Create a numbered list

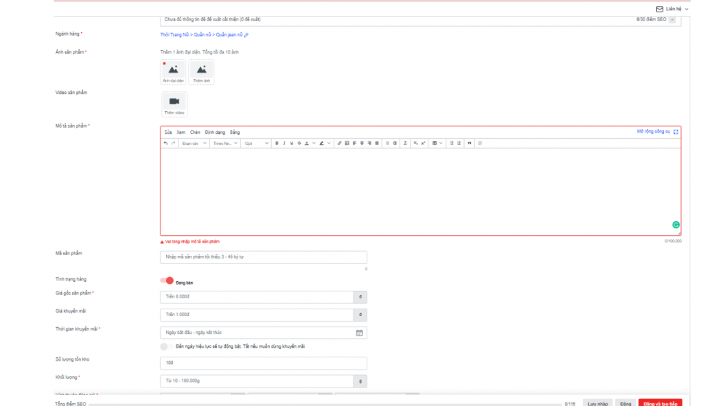point(459,143)
